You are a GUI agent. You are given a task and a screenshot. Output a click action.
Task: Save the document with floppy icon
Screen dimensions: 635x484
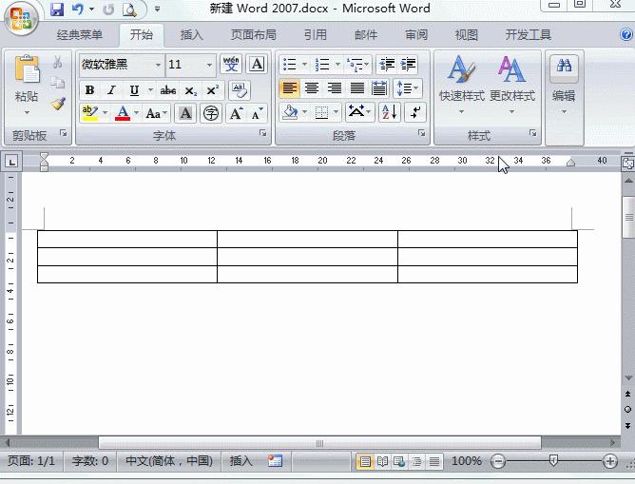click(x=57, y=9)
